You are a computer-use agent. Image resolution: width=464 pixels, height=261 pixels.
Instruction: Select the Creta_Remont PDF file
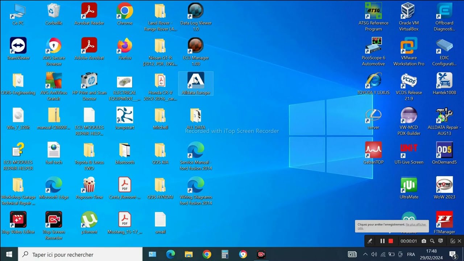point(125,188)
